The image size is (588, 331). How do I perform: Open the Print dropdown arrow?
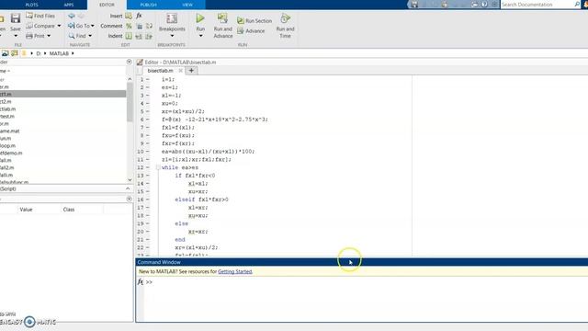[x=49, y=36]
